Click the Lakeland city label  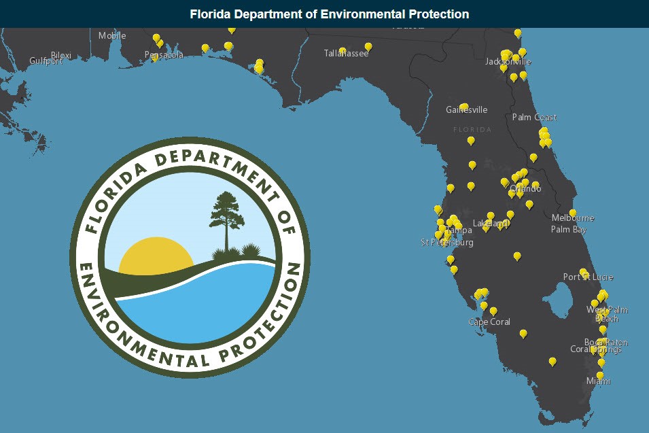(x=491, y=223)
